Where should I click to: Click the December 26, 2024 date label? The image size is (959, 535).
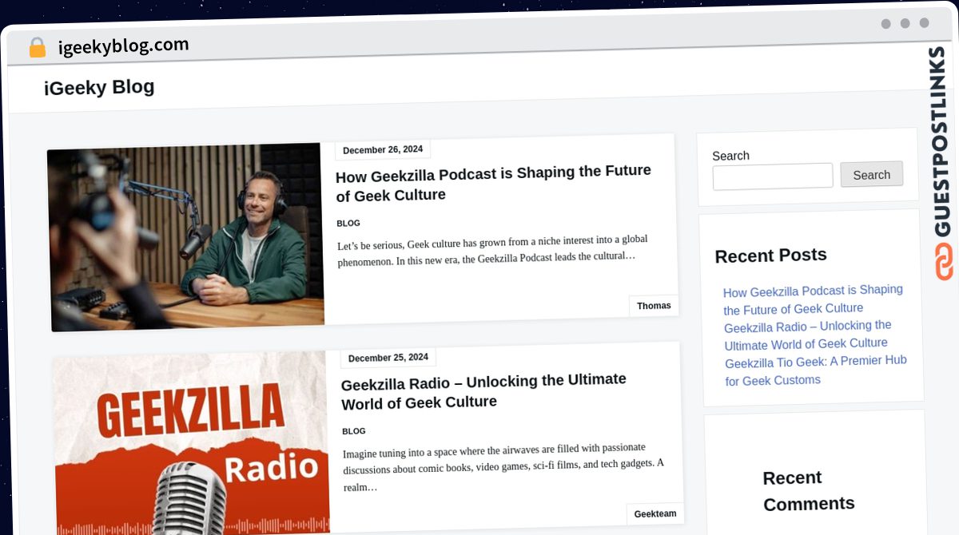tap(383, 149)
